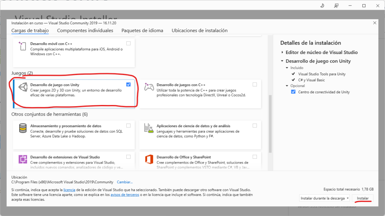This screenshot has width=385, height=216.
Task: Click Otros conjuntos de herramientas (6) heading
Action: [49, 114]
